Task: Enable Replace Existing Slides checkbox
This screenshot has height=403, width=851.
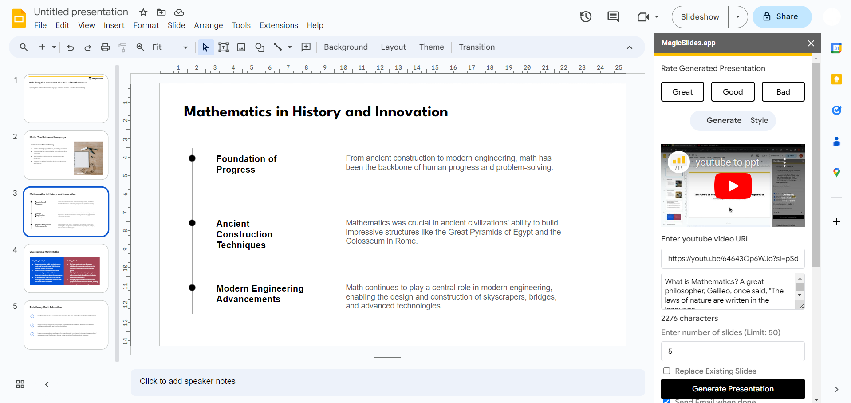Action: [666, 371]
